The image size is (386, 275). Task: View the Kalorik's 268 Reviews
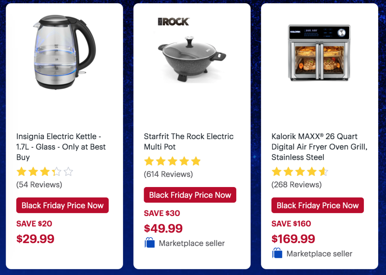(x=297, y=185)
